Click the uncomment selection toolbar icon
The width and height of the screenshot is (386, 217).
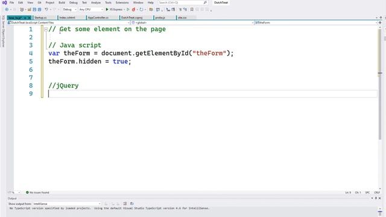tap(185, 10)
